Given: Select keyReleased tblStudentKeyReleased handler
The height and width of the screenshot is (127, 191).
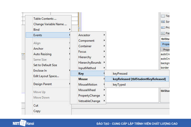Looking at the screenshot, I should pos(137,79).
